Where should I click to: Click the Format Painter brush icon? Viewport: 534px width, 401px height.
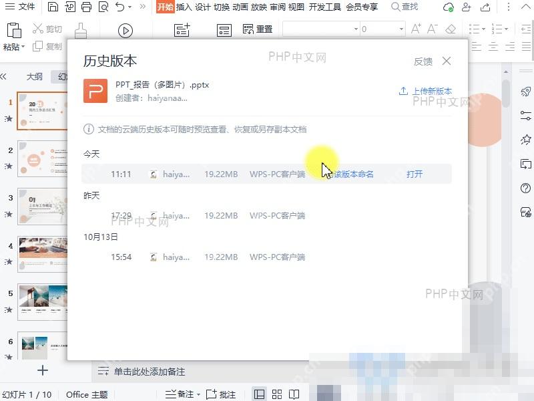pyautogui.click(x=81, y=31)
